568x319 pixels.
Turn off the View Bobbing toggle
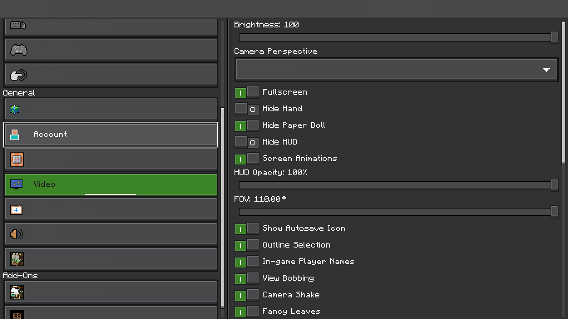pyautogui.click(x=247, y=278)
